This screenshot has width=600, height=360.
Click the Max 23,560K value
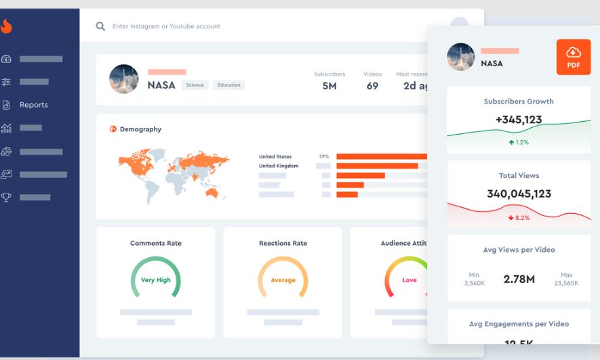pos(566,283)
